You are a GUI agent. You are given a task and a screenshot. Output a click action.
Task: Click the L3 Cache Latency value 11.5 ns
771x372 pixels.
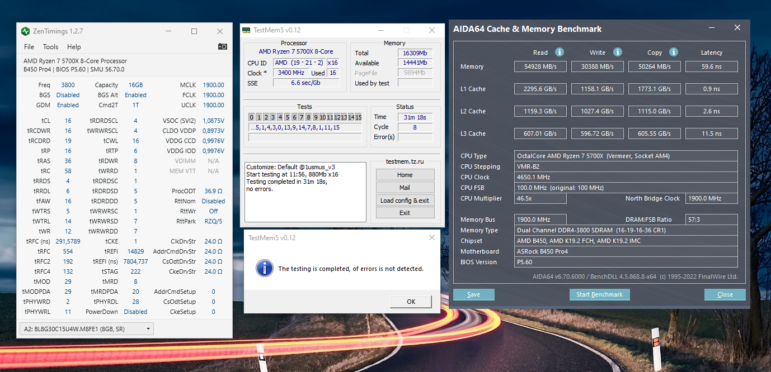click(x=712, y=133)
